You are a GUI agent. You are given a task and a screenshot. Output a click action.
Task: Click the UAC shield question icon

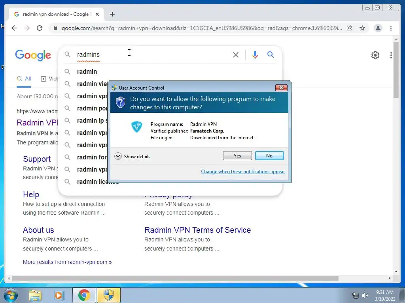click(120, 103)
